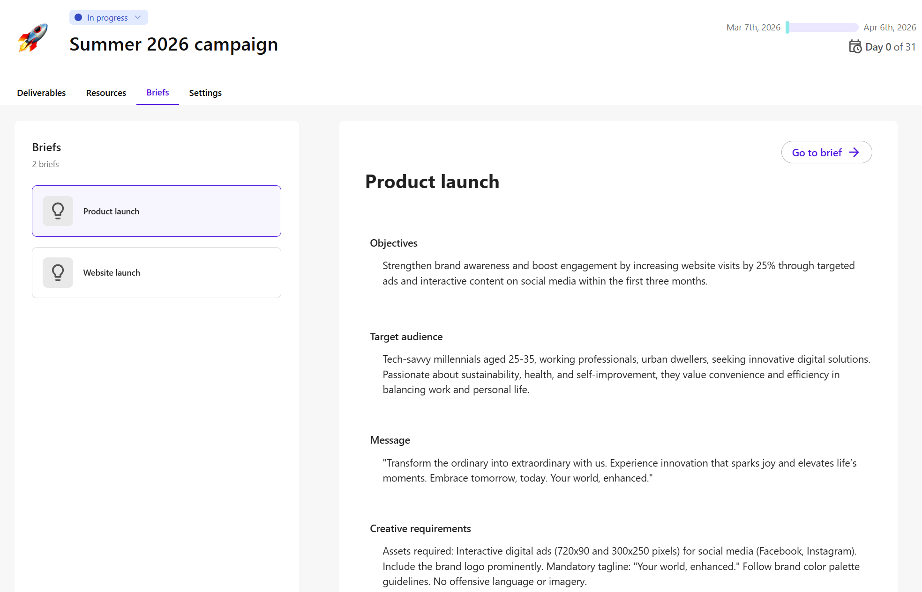Image resolution: width=922 pixels, height=592 pixels.
Task: Expand the chevron next to In progress
Action: [137, 17]
